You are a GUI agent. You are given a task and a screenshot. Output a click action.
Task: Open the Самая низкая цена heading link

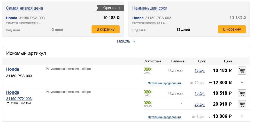point(25,8)
